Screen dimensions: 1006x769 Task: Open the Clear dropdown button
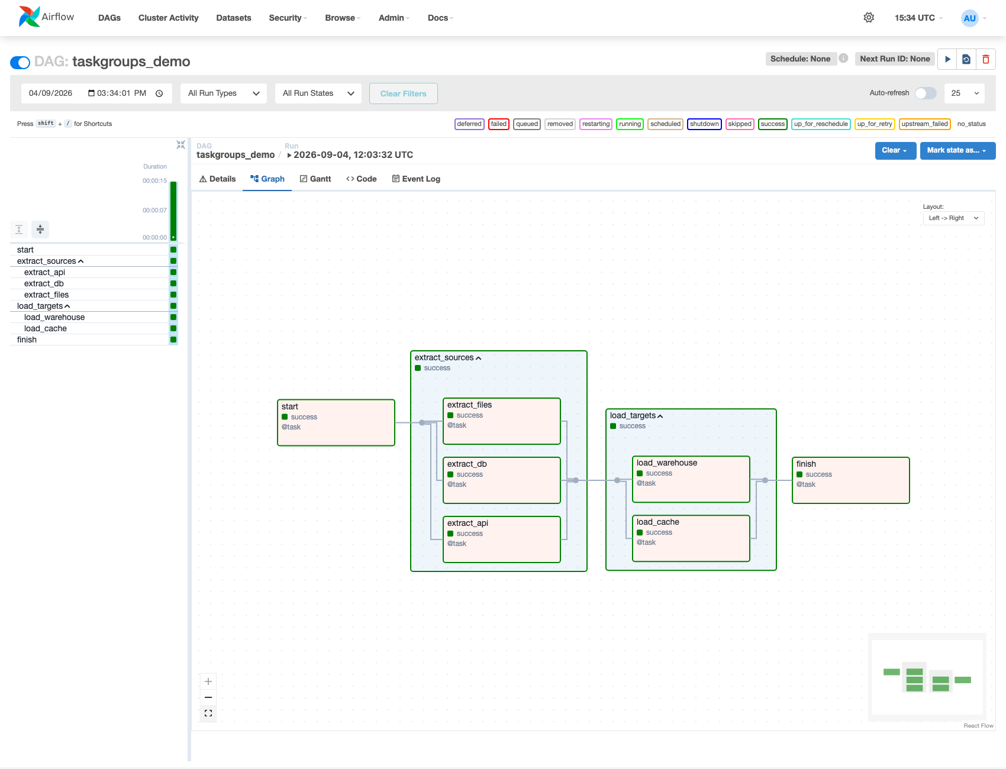coord(895,150)
